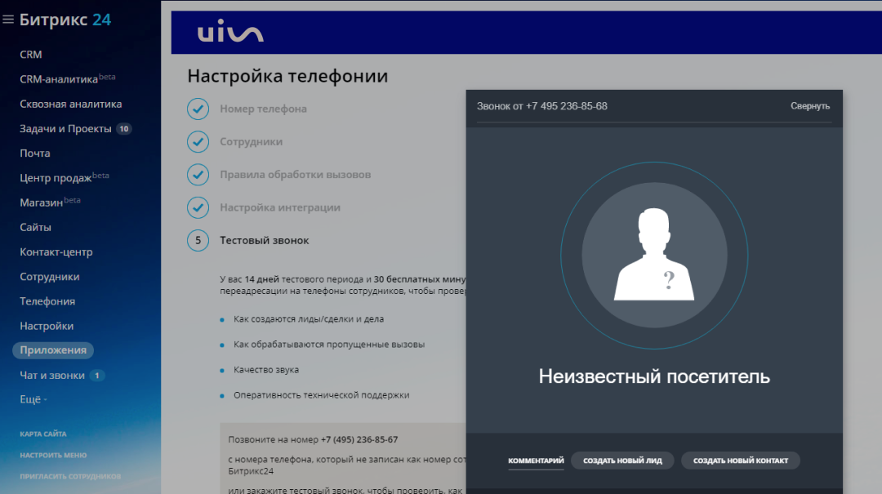This screenshot has width=882, height=494.
Task: Open Карта сайта link
Action: click(43, 434)
